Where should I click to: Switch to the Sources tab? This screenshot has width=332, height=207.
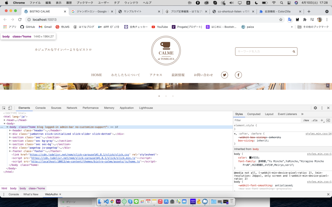(56, 108)
